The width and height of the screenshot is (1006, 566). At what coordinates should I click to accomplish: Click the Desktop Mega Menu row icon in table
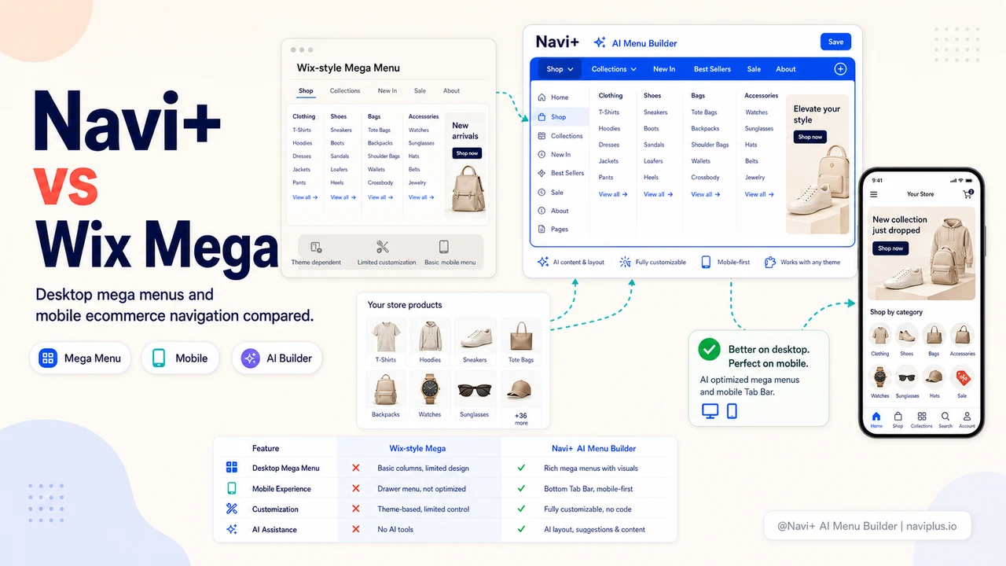[x=232, y=468]
